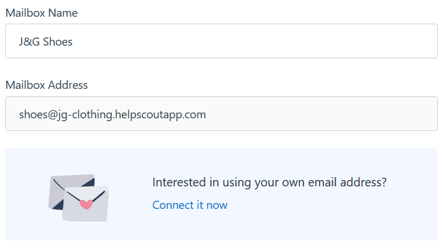Click the 'Interested in using your own email' text

pos(269,182)
